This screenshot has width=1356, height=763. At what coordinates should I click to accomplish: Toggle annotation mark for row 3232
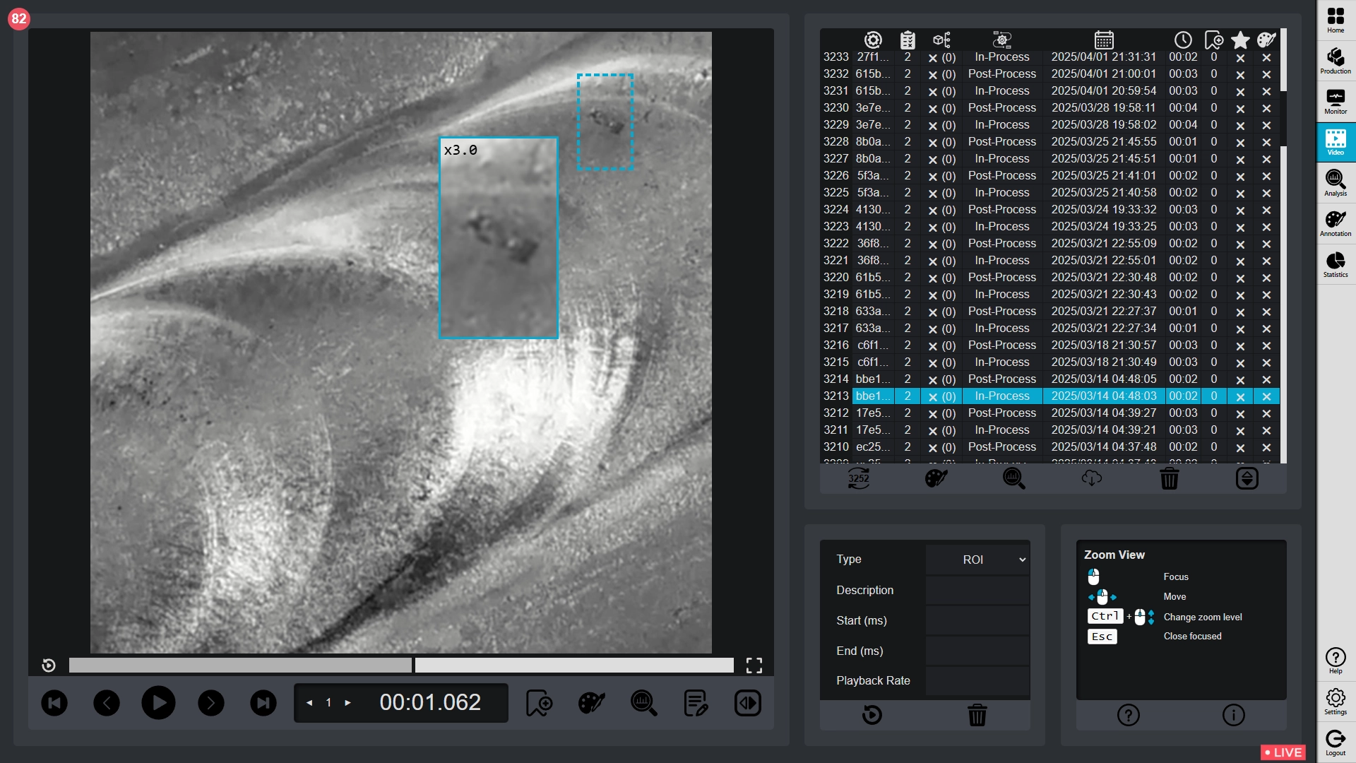pos(1266,74)
